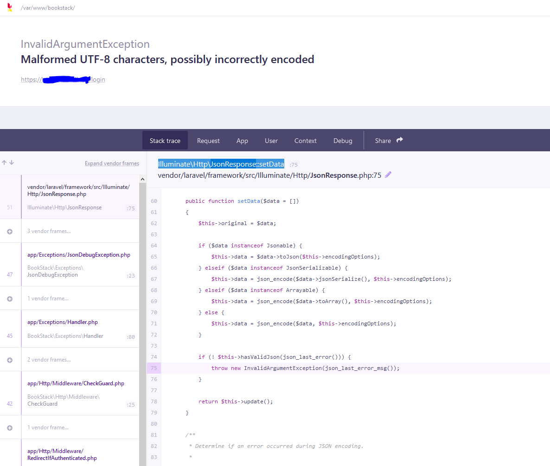Switch to the User tab
550x466 pixels.
point(271,140)
